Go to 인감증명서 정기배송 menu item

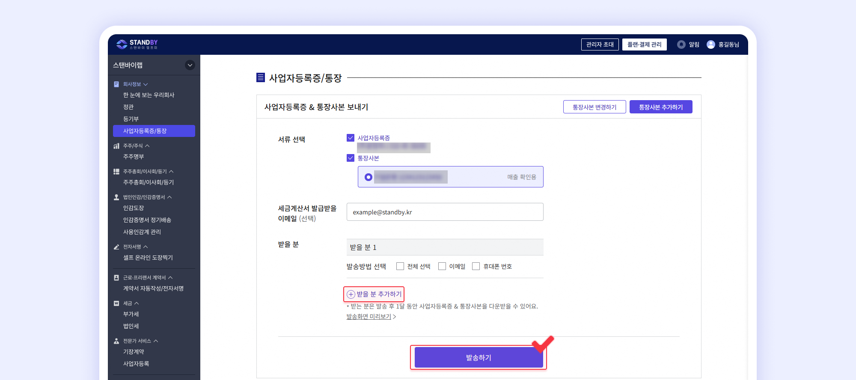[147, 220]
